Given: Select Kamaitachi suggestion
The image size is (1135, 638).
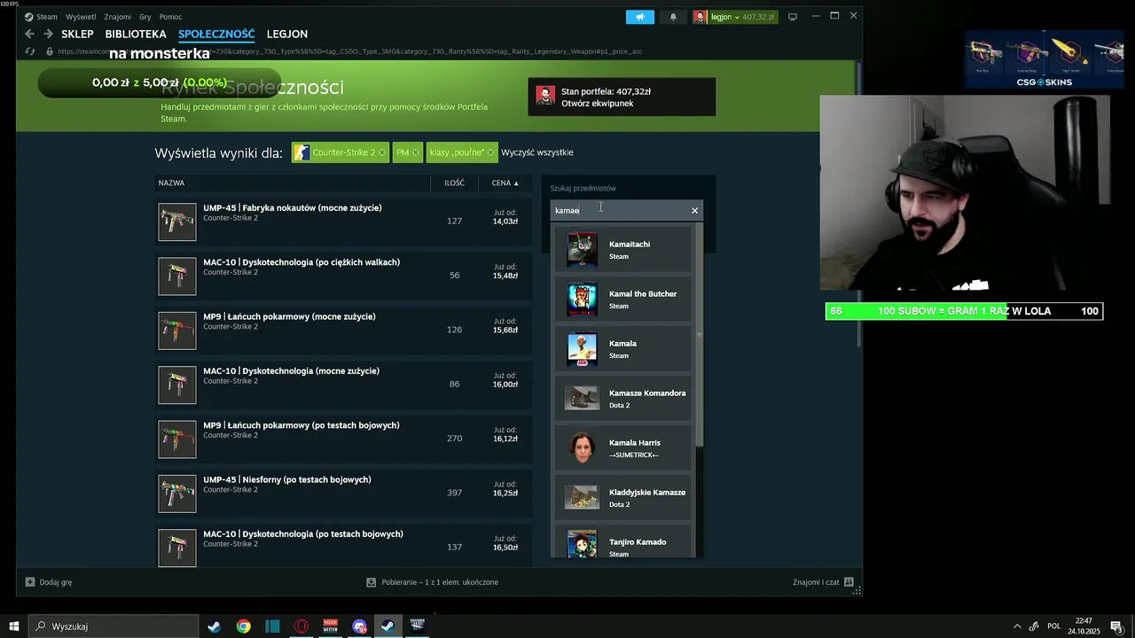Looking at the screenshot, I should [x=622, y=250].
